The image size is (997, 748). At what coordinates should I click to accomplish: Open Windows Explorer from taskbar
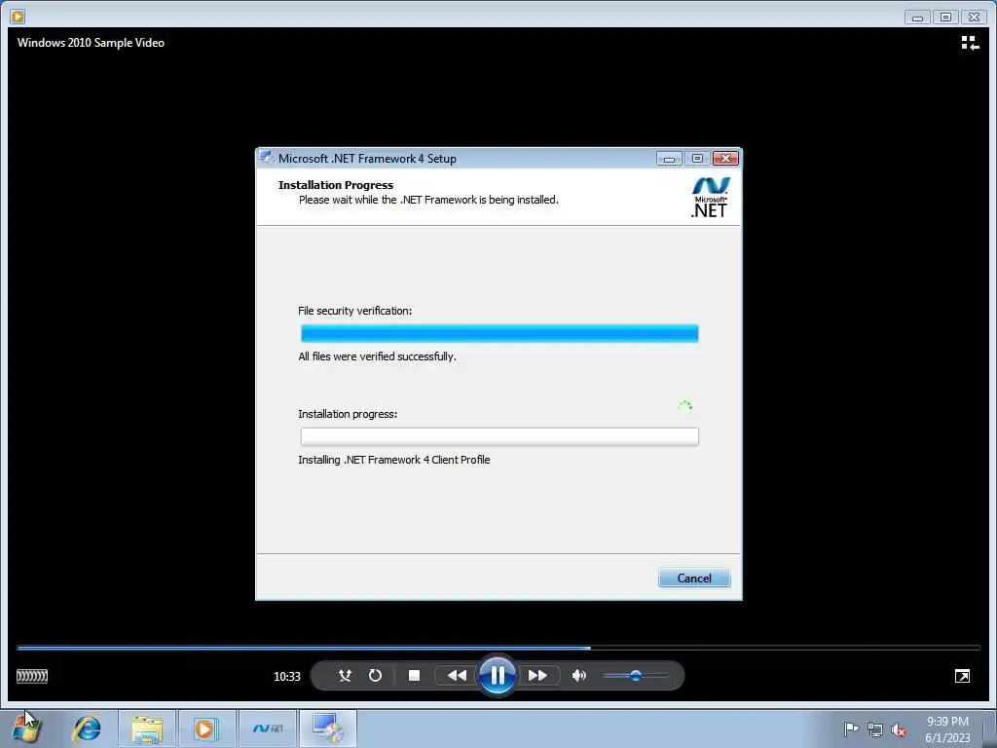[x=147, y=729]
